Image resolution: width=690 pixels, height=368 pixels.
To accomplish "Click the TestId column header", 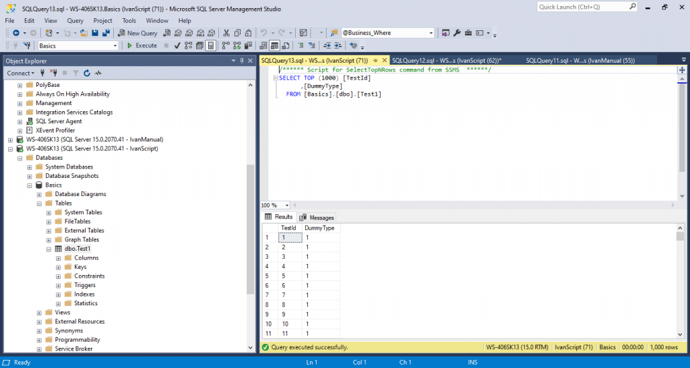I will point(288,228).
